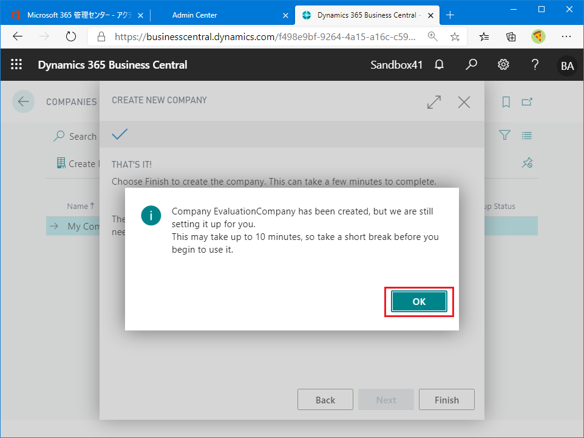Open the Business Central search magnifier
Screen dimensions: 584x438
point(471,64)
